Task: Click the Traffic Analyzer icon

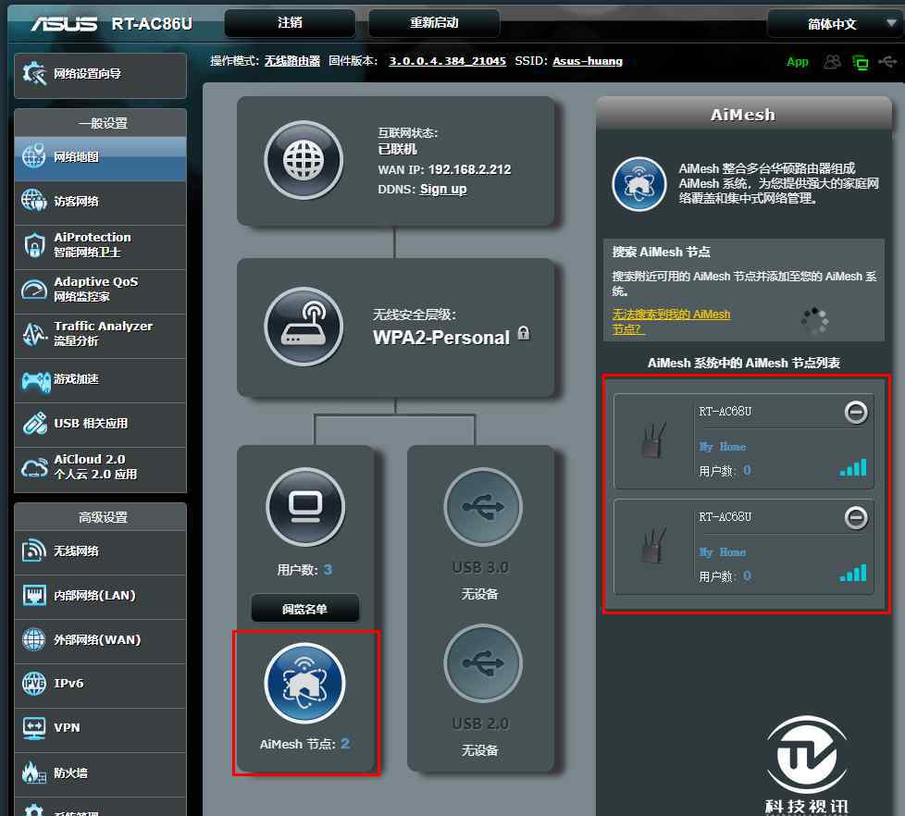Action: pyautogui.click(x=34, y=334)
